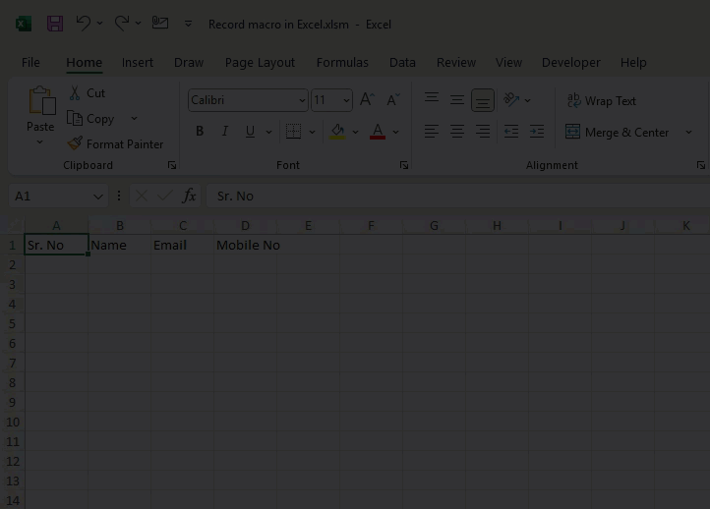Open the Help tab

(x=633, y=63)
